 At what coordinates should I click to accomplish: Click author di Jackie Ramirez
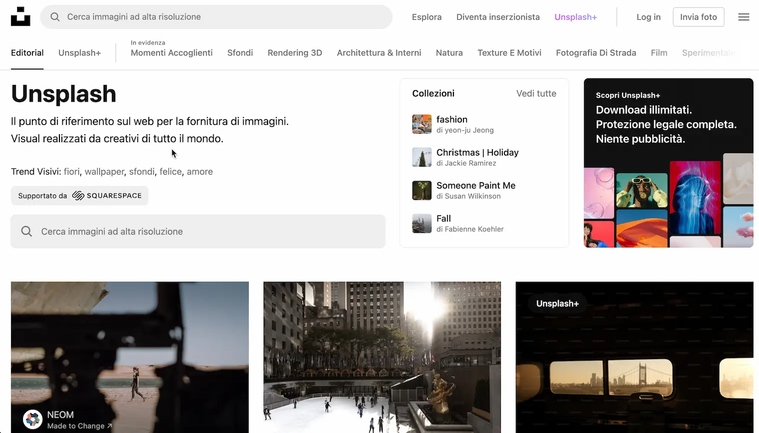point(466,163)
